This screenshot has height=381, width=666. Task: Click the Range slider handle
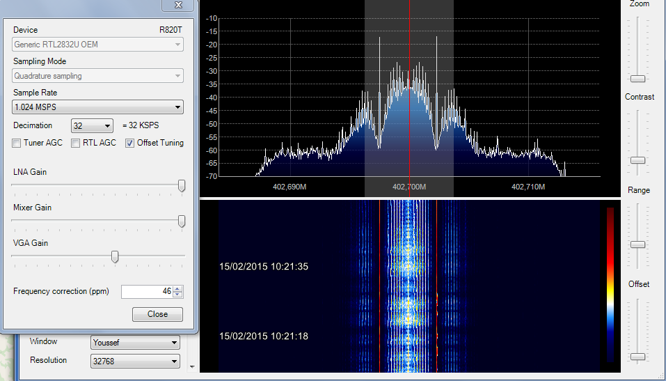637,244
